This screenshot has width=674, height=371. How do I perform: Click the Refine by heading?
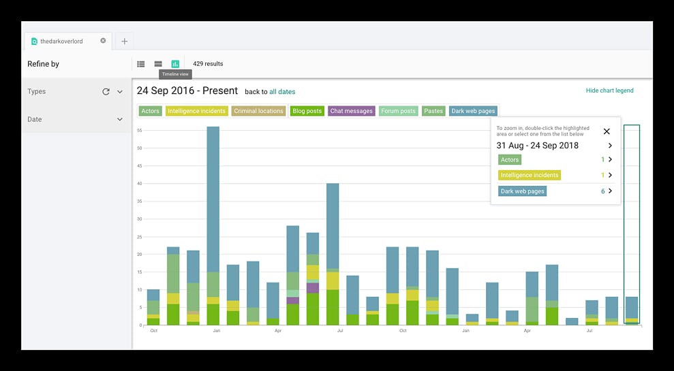pos(44,64)
